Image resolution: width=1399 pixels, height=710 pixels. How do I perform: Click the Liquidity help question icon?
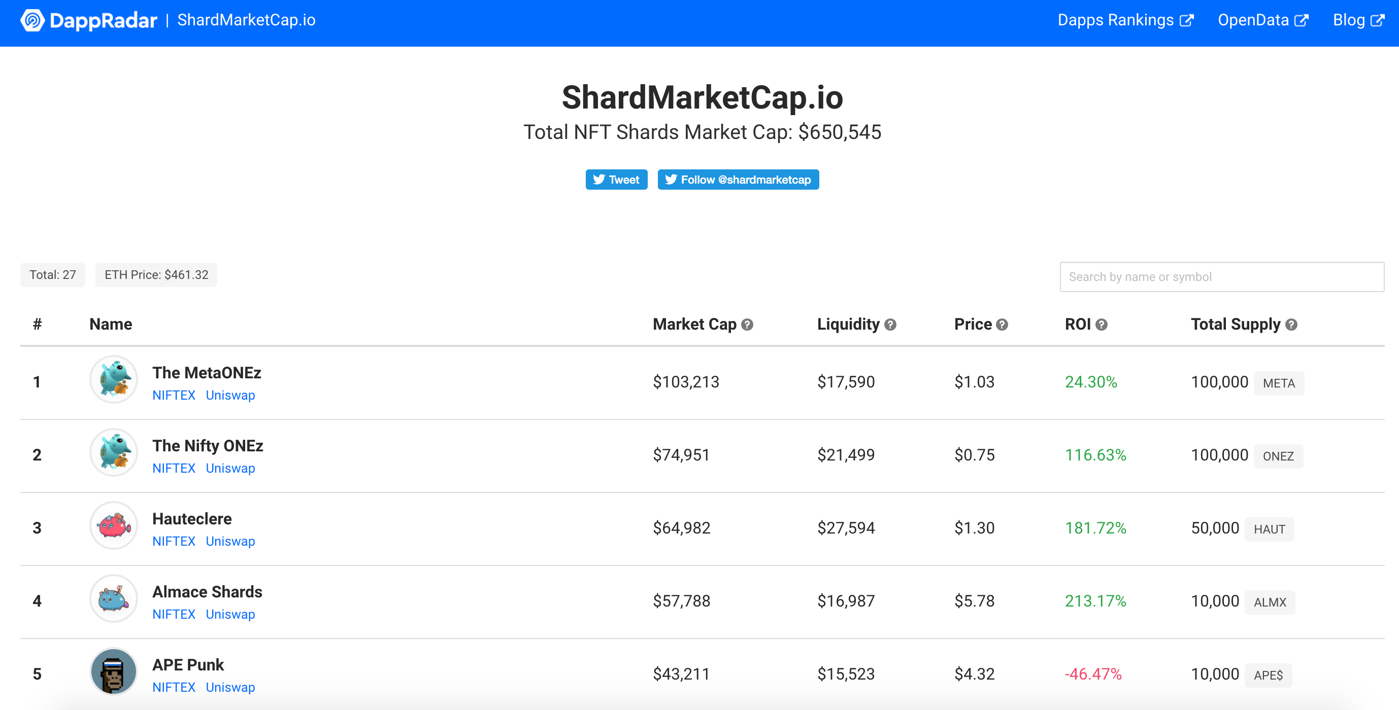(x=890, y=325)
